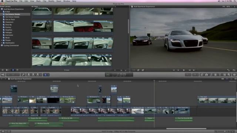The height and width of the screenshot is (133, 237).
Task: Select the Title Card clip in timeline
Action: 217,100
